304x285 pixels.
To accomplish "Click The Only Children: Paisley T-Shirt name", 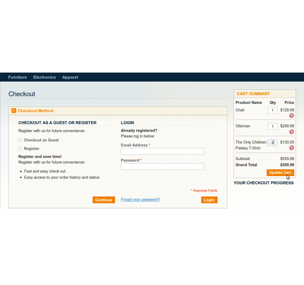I will [x=251, y=145].
